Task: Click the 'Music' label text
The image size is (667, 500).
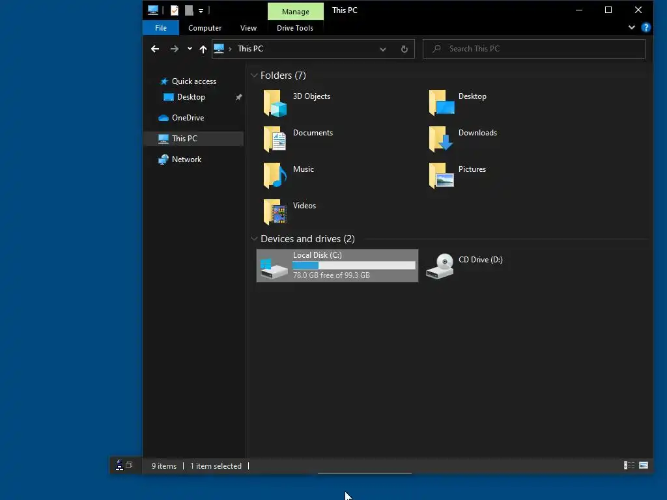Action: 304,169
